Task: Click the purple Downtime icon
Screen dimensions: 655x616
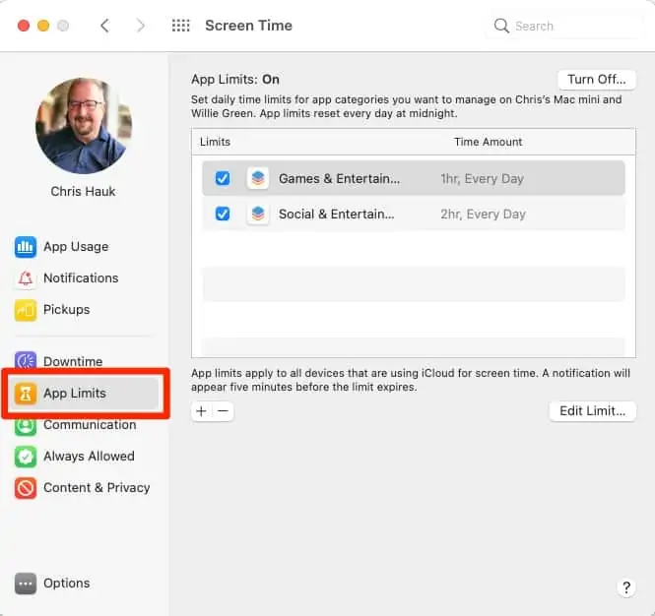Action: [x=26, y=360]
